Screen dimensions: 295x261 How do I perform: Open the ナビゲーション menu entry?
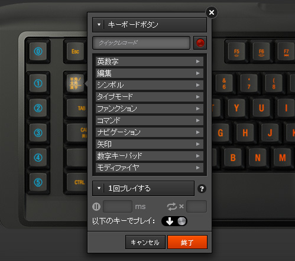tap(150, 132)
